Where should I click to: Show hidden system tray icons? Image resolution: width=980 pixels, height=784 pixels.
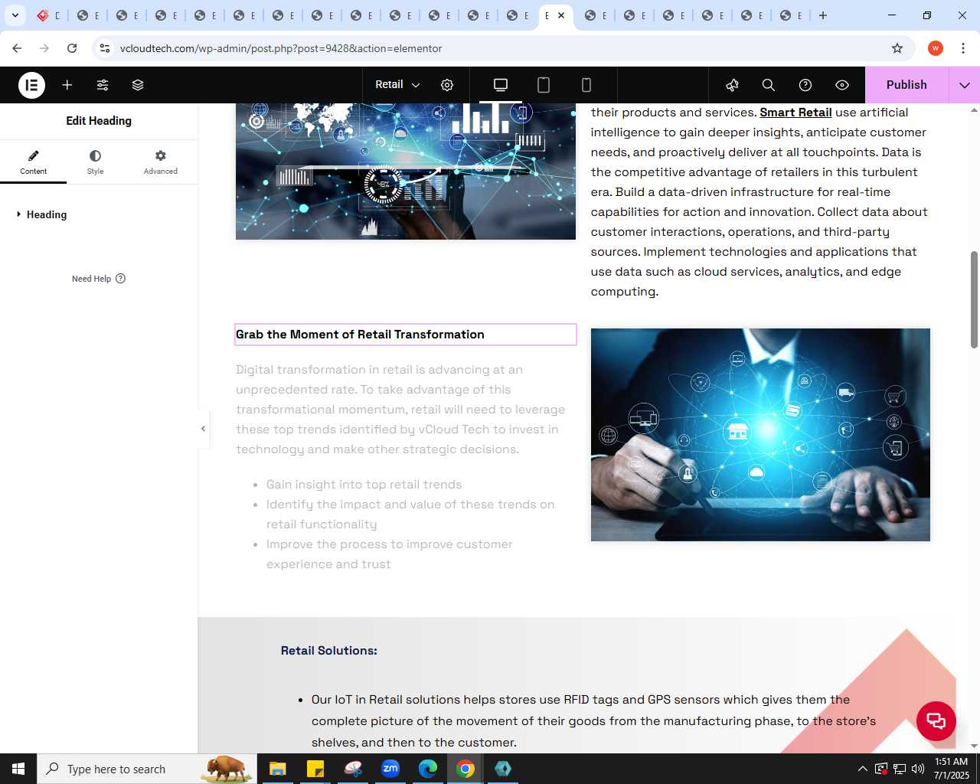863,769
